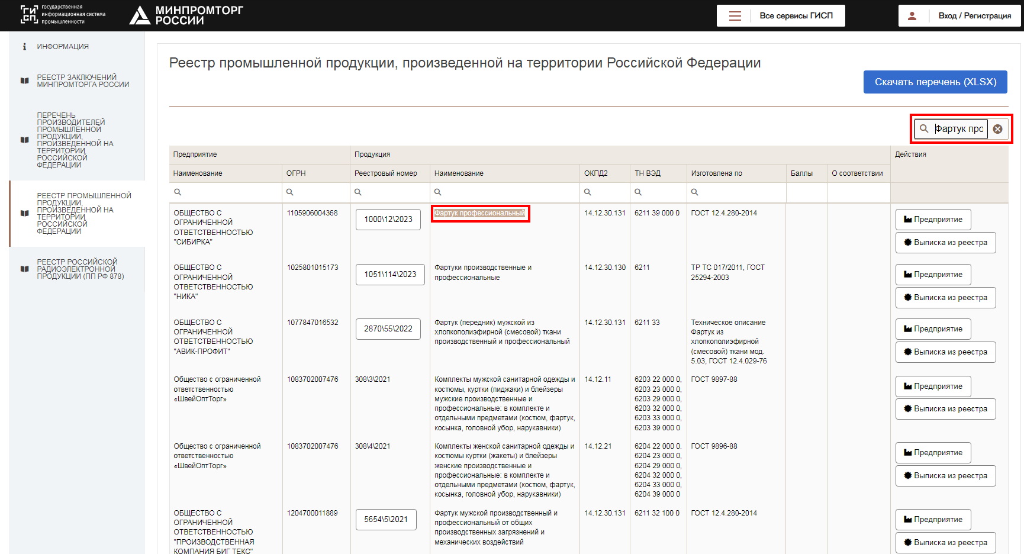Image resolution: width=1024 pixels, height=554 pixels.
Task: Click the GISP state information system logo
Action: coord(63,15)
